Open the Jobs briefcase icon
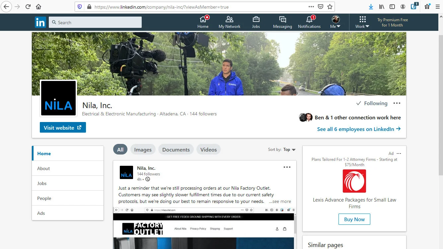The image size is (443, 249). (256, 22)
